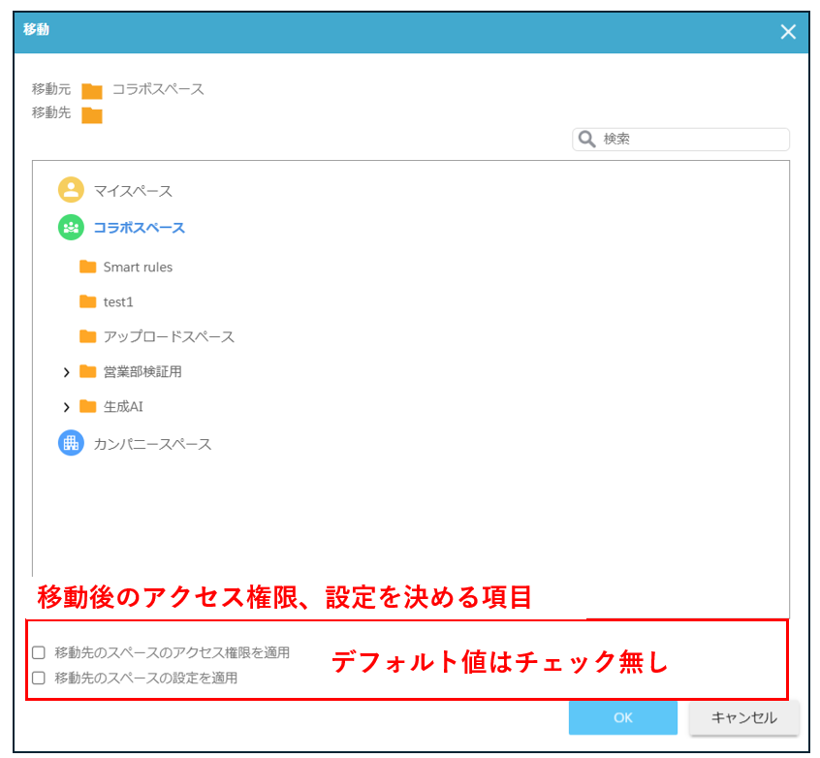The height and width of the screenshot is (758, 820).
Task: Expand the 営業部検証用 folder
Action: (67, 372)
